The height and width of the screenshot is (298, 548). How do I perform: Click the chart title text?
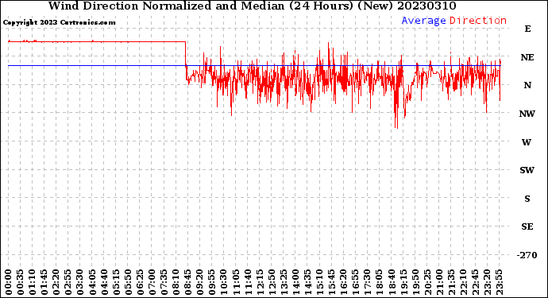click(x=252, y=6)
